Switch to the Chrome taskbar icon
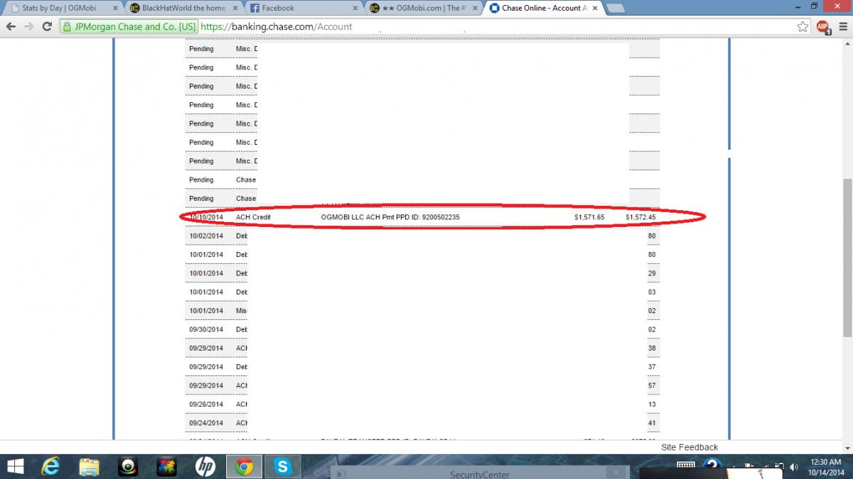Image resolution: width=853 pixels, height=479 pixels. click(244, 466)
